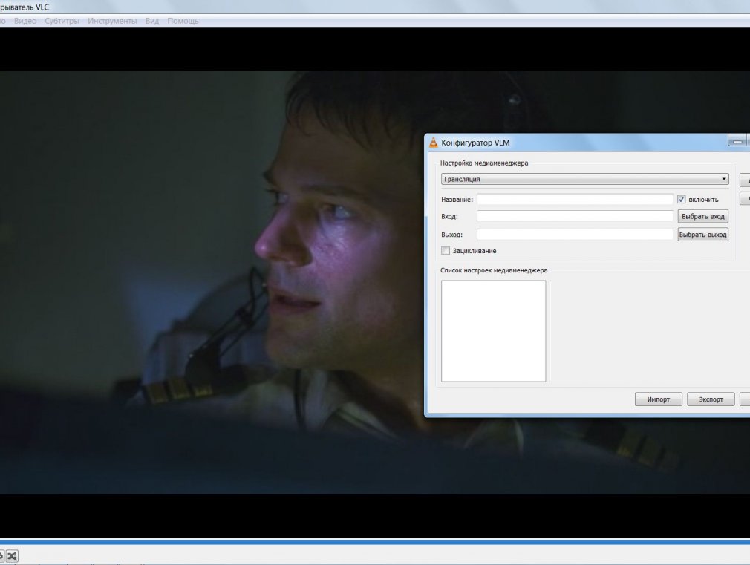The height and width of the screenshot is (565, 750).
Task: Open the "Вид" menu
Action: point(152,21)
